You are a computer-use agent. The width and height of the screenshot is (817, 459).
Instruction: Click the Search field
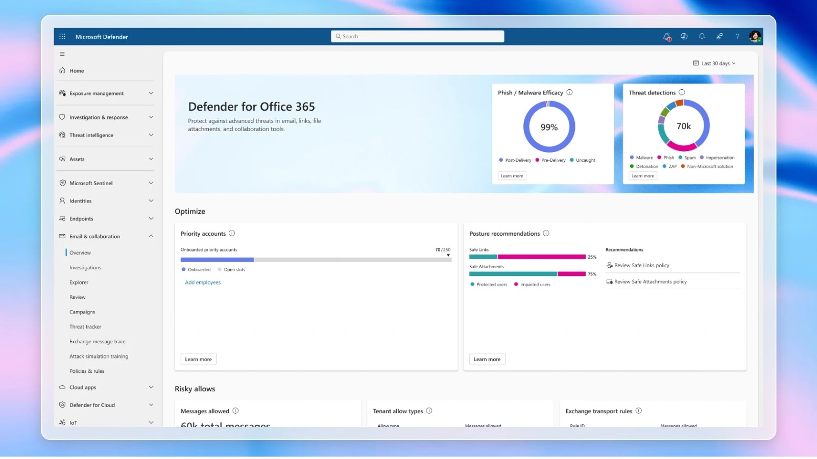(418, 37)
